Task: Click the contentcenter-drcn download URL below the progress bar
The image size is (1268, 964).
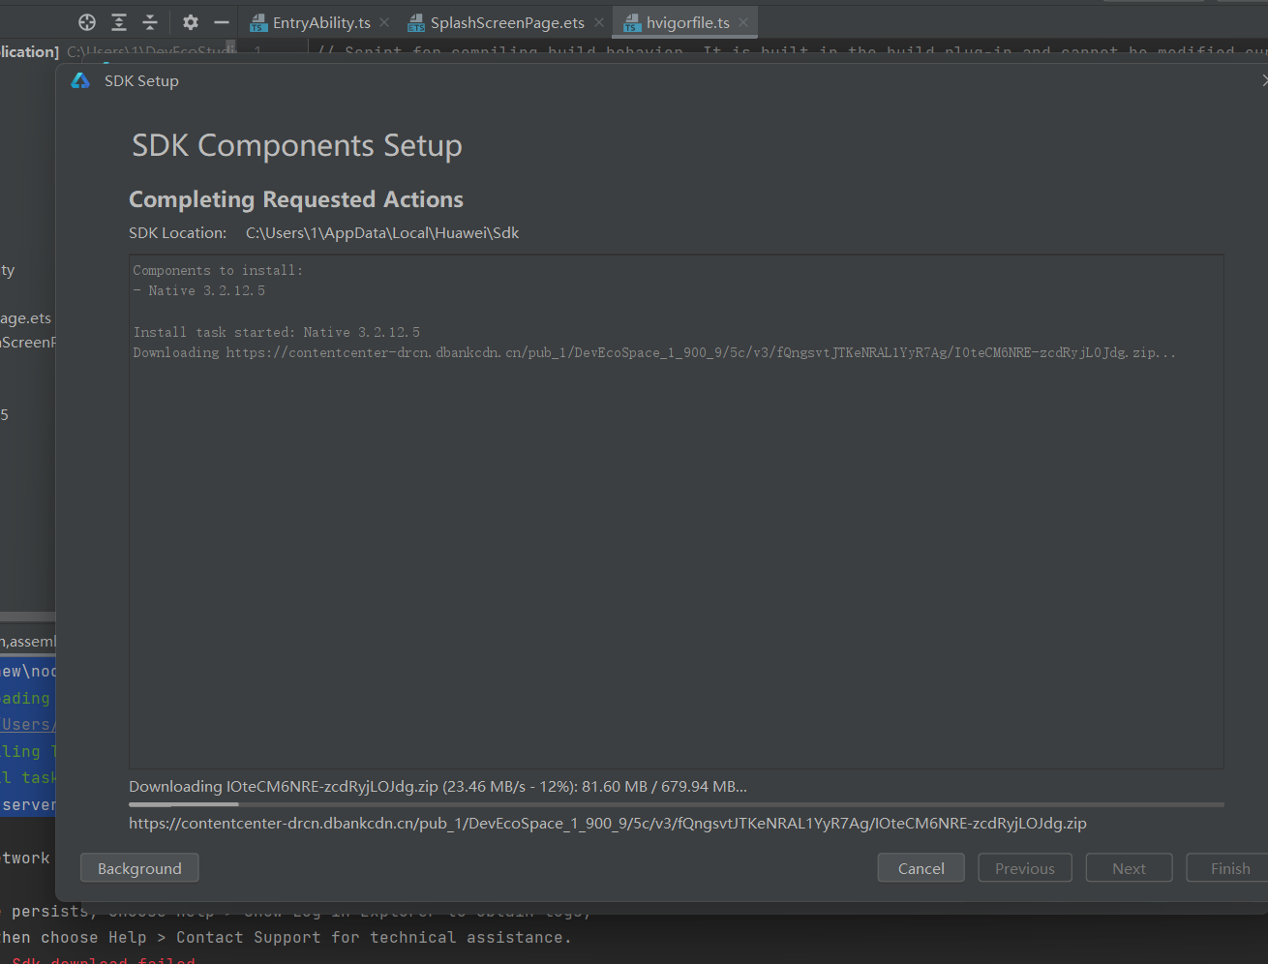Action: click(608, 824)
